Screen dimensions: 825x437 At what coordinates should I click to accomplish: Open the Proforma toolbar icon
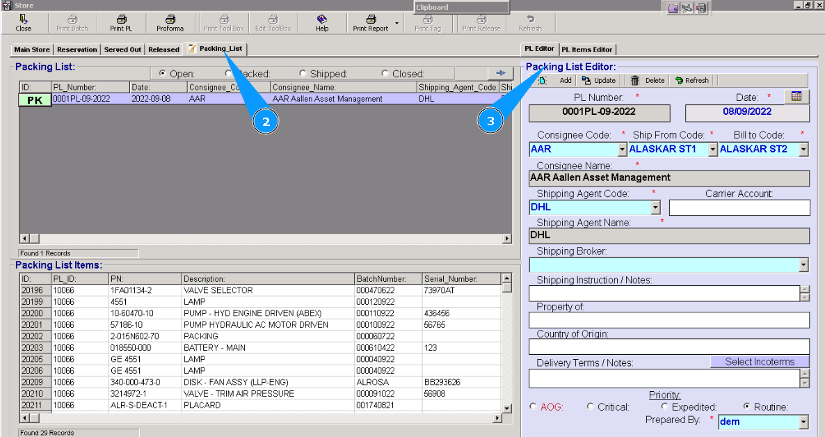170,19
